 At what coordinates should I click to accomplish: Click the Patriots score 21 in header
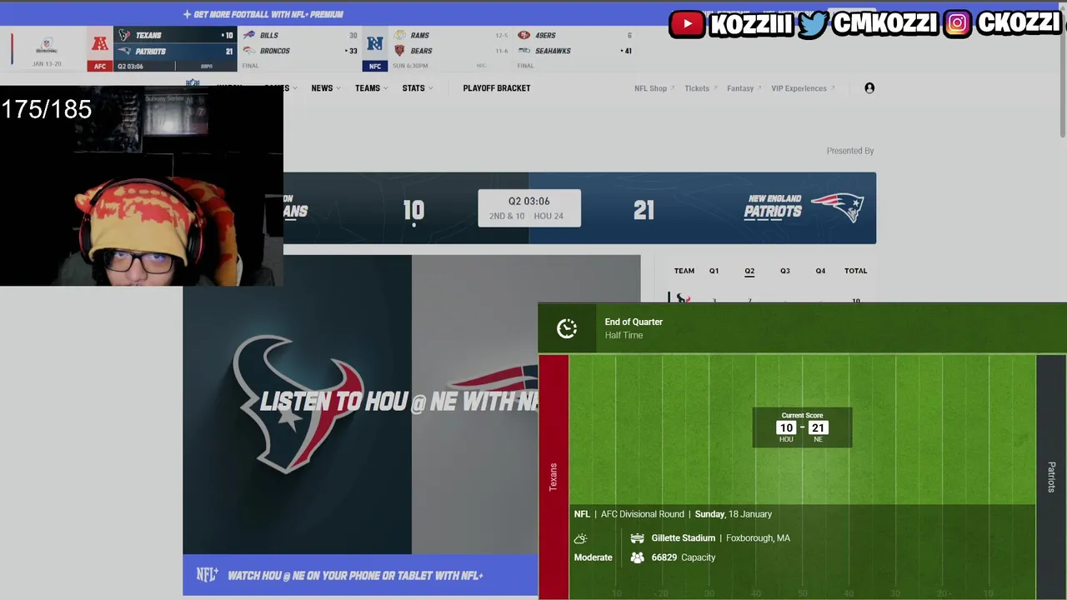644,210
